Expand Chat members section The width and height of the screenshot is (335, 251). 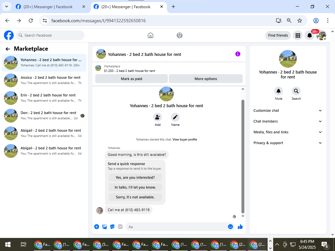(x=288, y=121)
